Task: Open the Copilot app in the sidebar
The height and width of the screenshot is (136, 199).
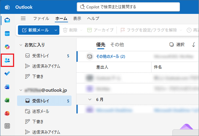Action: tap(7, 47)
